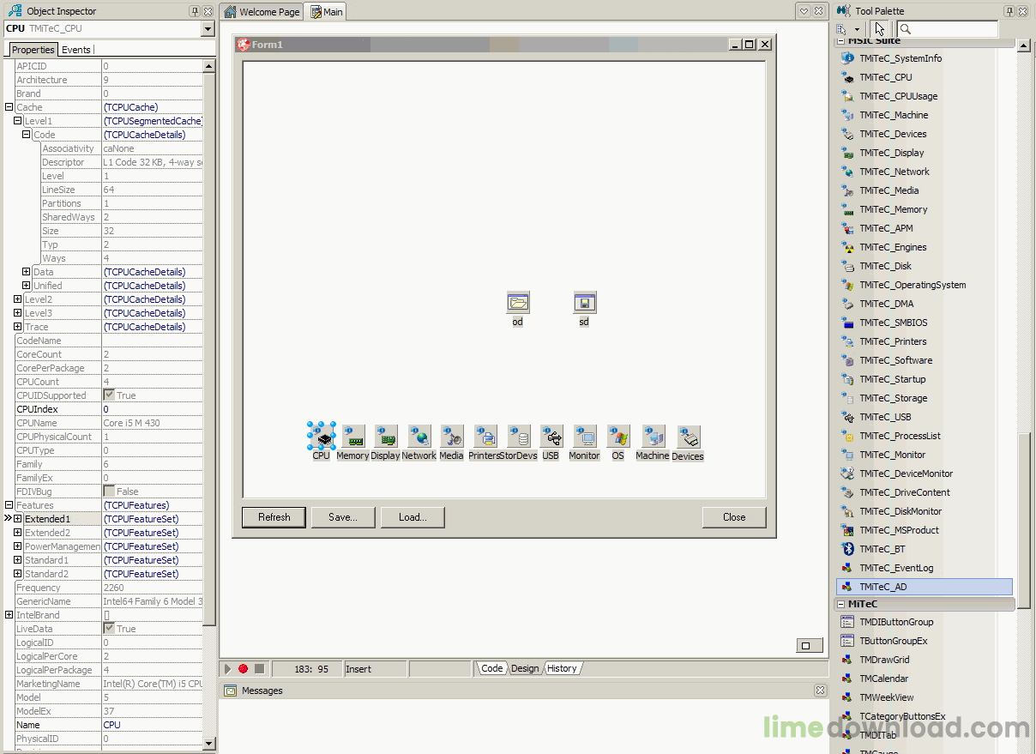The height and width of the screenshot is (754, 1036).
Task: Pick TMiTeC_SMBIOS in Tool Palette
Action: [893, 323]
